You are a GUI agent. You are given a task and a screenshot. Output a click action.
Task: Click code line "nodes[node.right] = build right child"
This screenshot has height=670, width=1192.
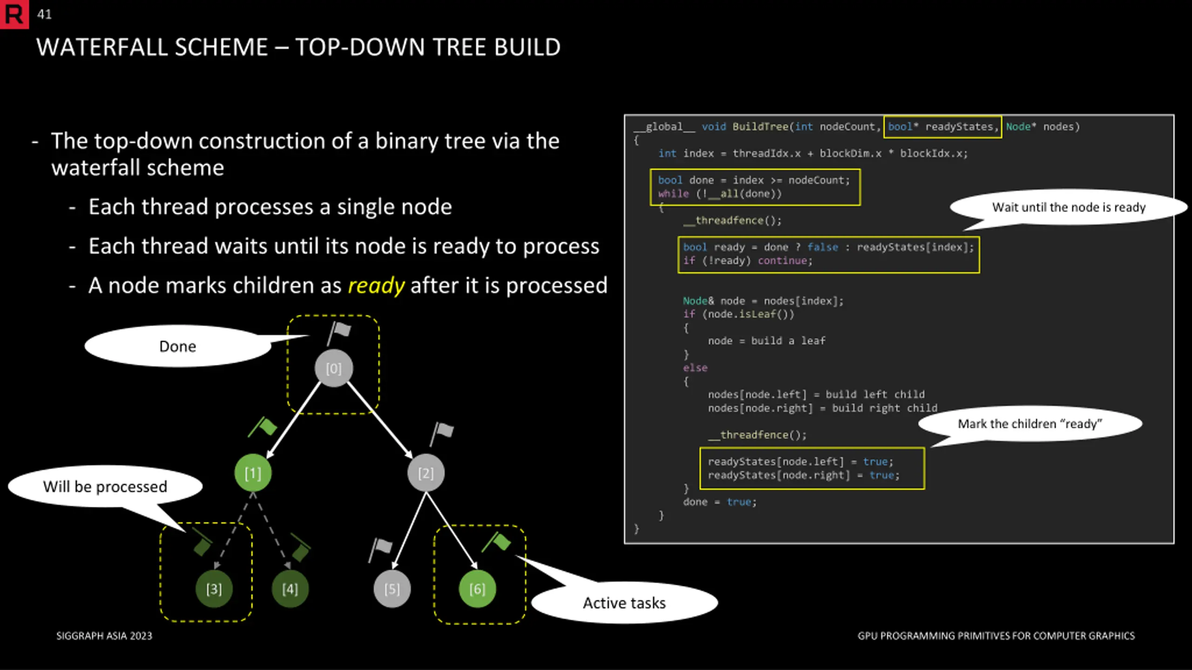823,408
